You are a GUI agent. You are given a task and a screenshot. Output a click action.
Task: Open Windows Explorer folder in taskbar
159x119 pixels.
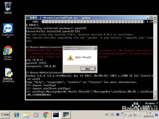pos(26,115)
